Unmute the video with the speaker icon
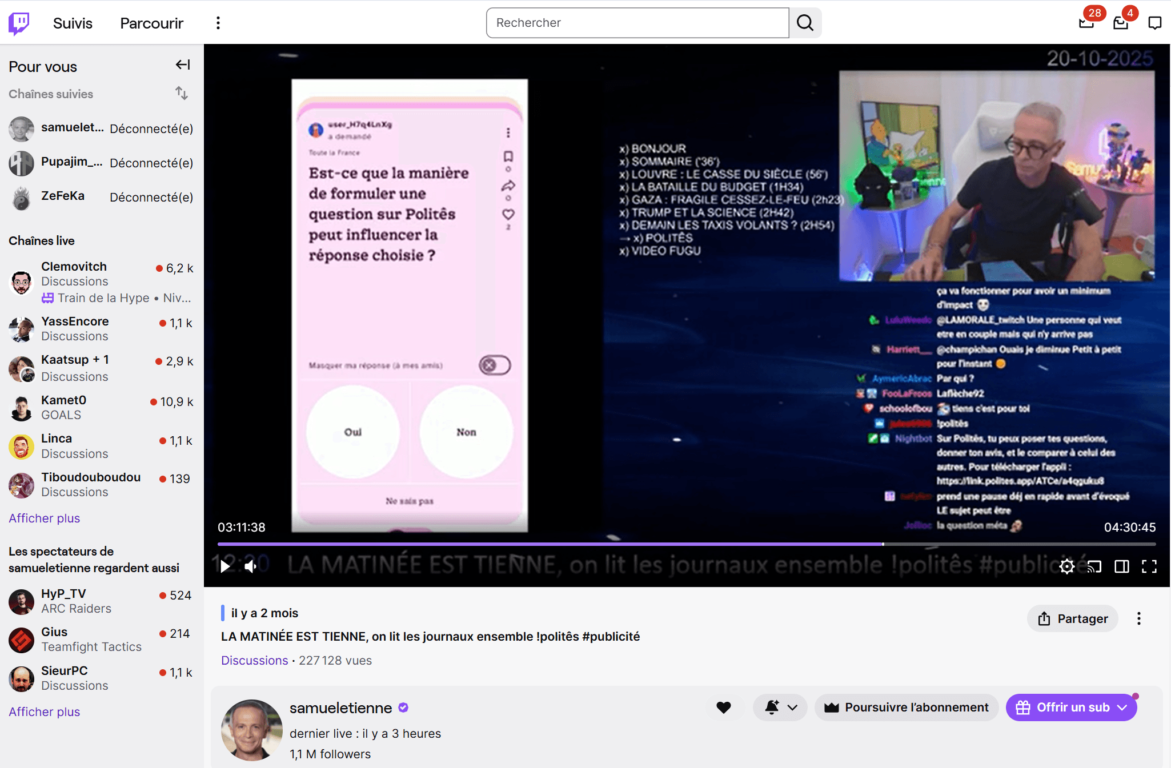Viewport: 1171px width, 768px height. [x=251, y=566]
